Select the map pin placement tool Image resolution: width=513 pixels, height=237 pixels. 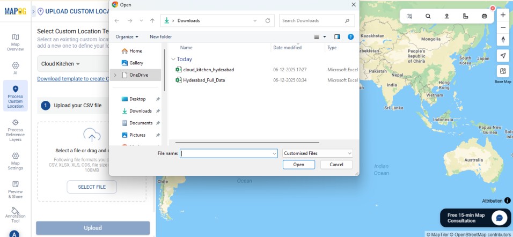(446, 16)
